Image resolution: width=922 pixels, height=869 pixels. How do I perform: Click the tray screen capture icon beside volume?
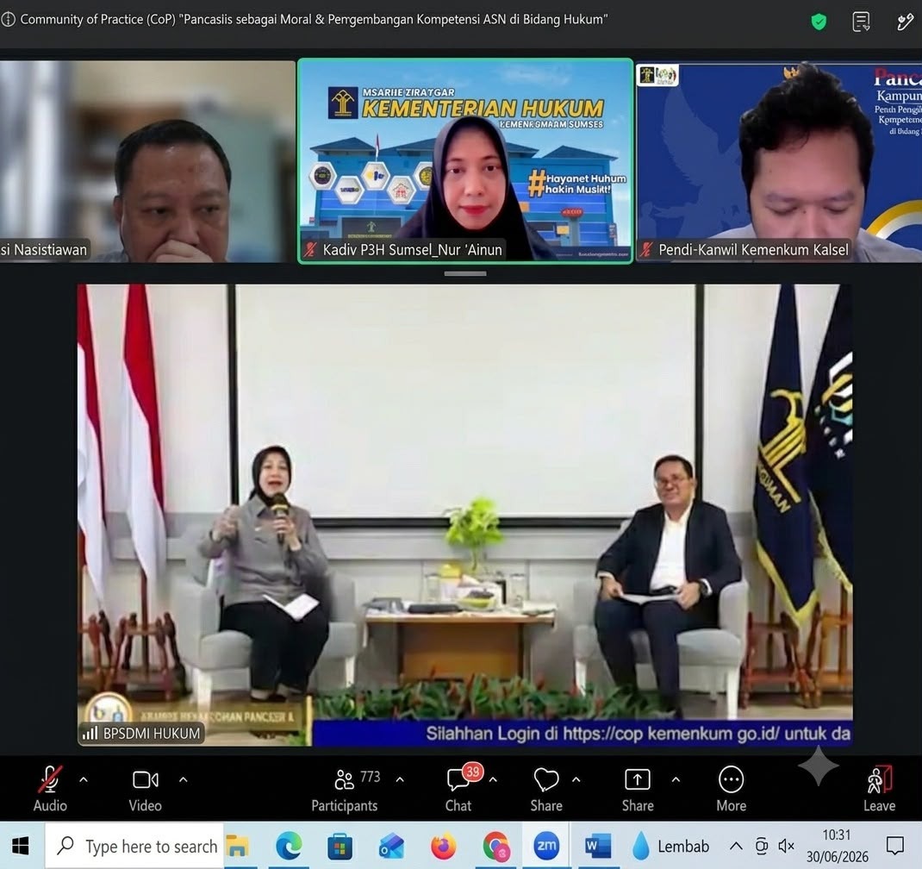761,846
